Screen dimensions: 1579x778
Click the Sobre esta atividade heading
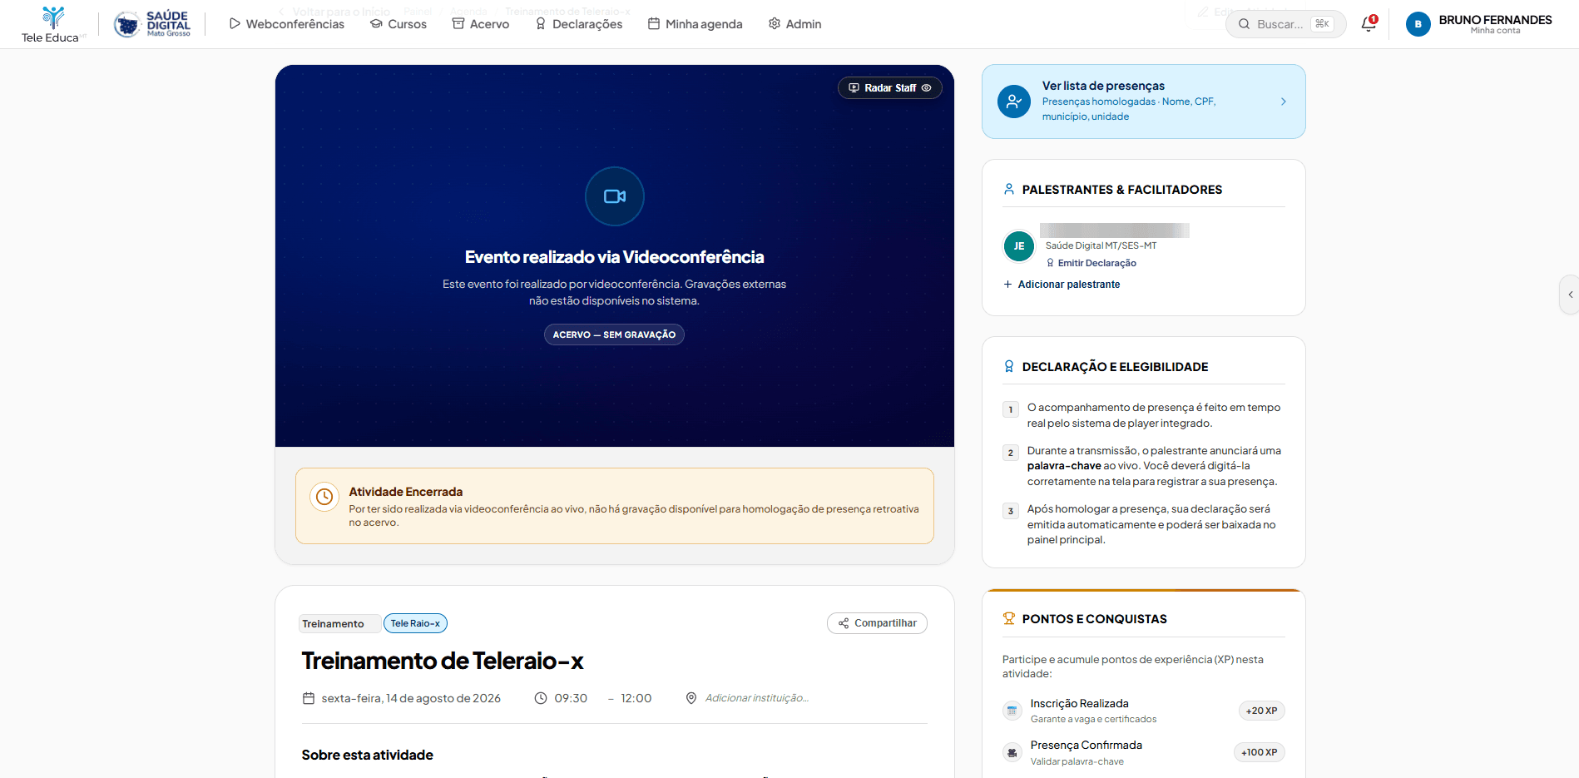[x=368, y=755]
